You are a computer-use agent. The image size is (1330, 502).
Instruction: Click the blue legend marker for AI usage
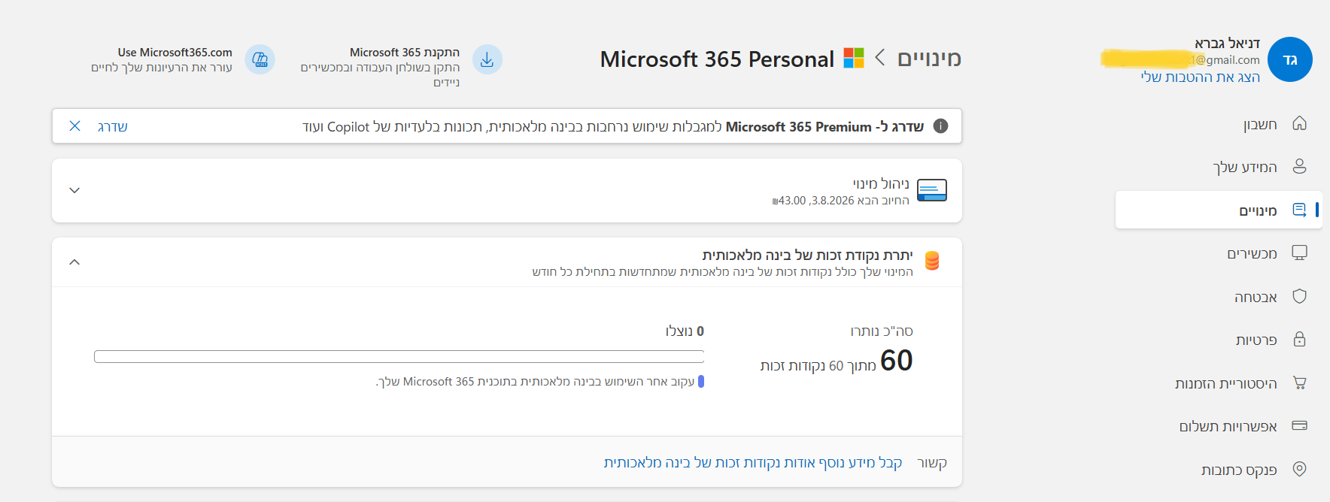(x=701, y=381)
